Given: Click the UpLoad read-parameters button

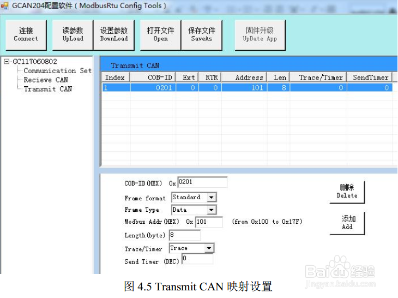Looking at the screenshot, I should [73, 35].
